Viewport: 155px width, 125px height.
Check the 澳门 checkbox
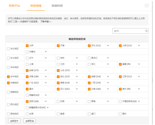[89, 114]
